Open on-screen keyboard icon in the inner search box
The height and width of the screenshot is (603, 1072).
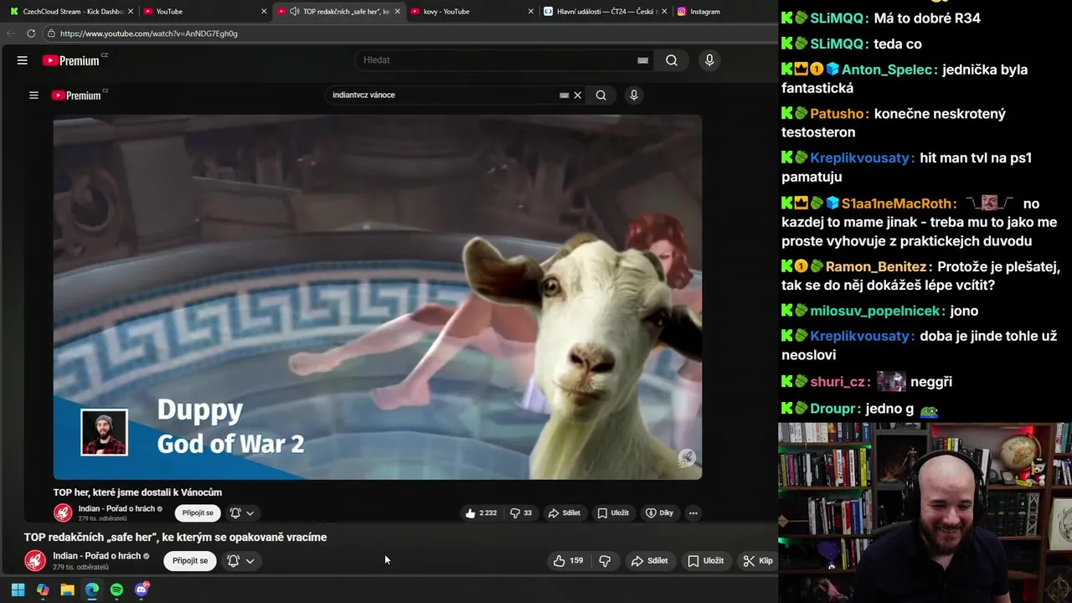click(x=564, y=95)
